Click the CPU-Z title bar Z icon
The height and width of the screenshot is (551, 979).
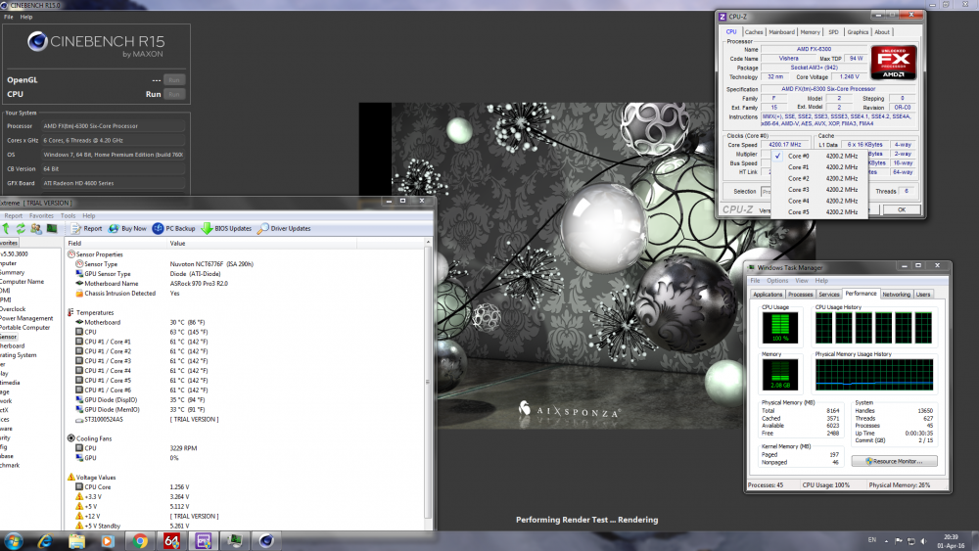tap(723, 17)
